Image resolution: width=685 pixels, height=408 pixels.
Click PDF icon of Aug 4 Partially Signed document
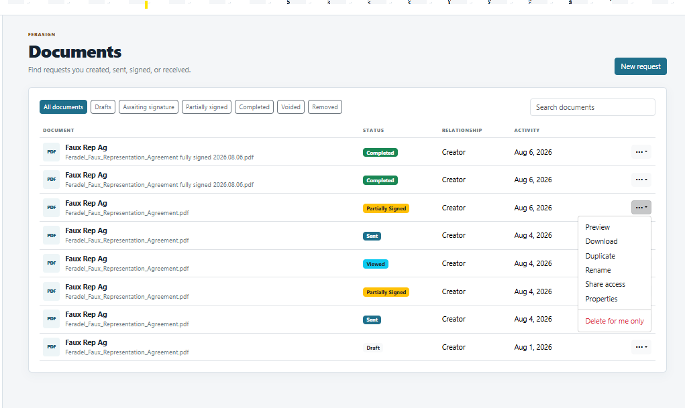pos(51,291)
